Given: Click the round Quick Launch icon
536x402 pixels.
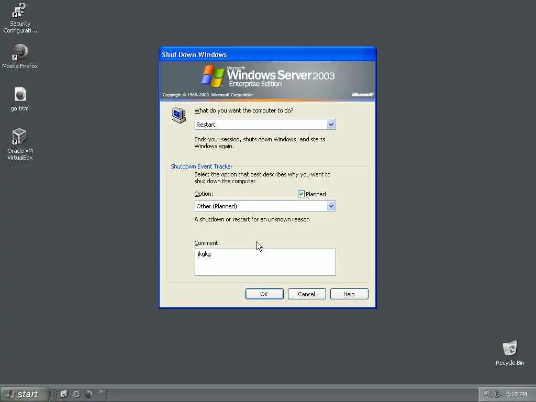Looking at the screenshot, I should click(x=88, y=394).
